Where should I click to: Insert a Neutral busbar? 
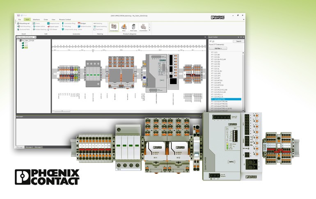[x=85, y=26]
